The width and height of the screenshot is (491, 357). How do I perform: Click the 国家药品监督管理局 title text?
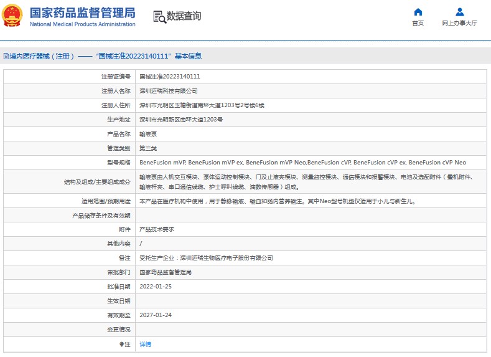tap(82, 12)
